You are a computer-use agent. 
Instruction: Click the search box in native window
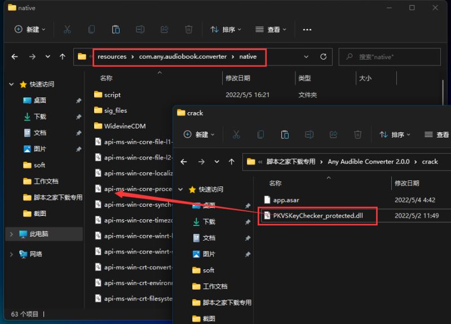pyautogui.click(x=390, y=57)
